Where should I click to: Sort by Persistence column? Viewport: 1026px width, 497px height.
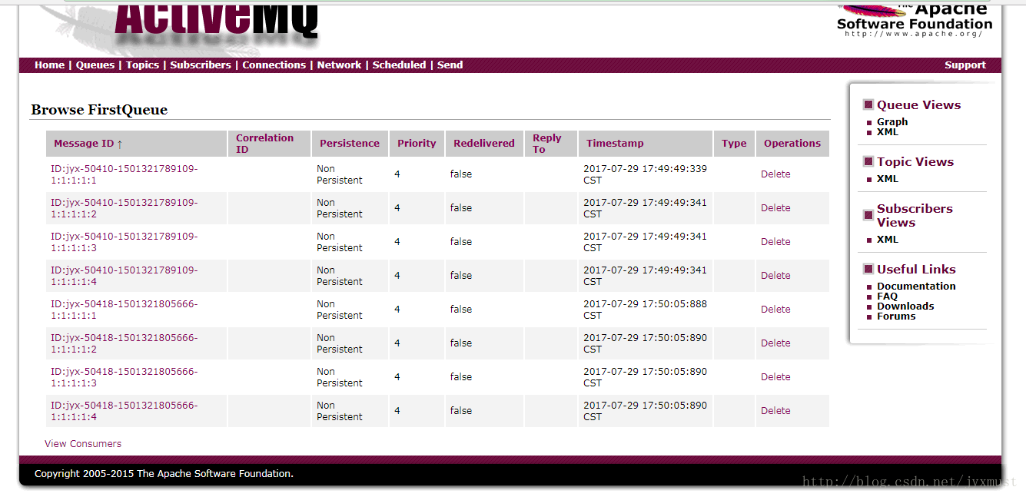(x=350, y=144)
